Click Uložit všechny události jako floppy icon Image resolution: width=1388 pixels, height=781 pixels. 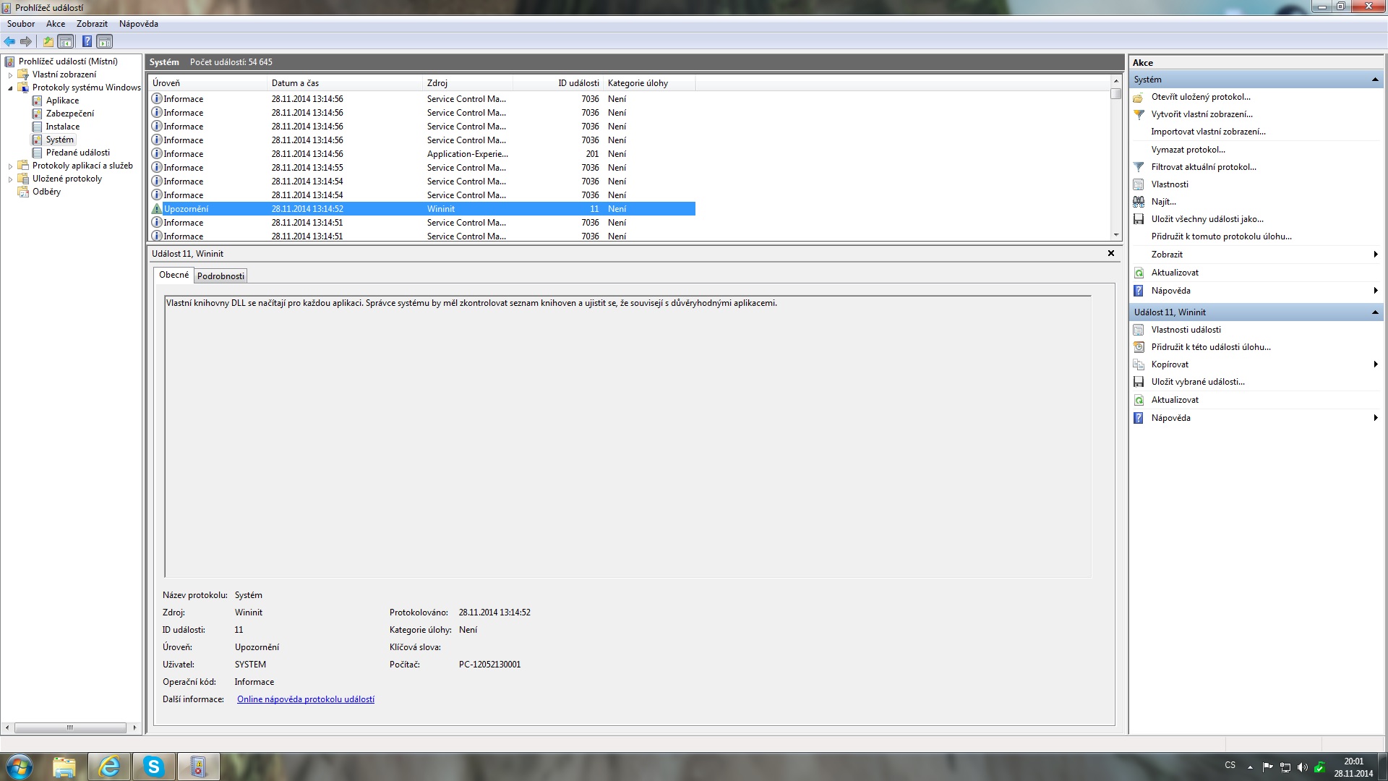(x=1139, y=219)
